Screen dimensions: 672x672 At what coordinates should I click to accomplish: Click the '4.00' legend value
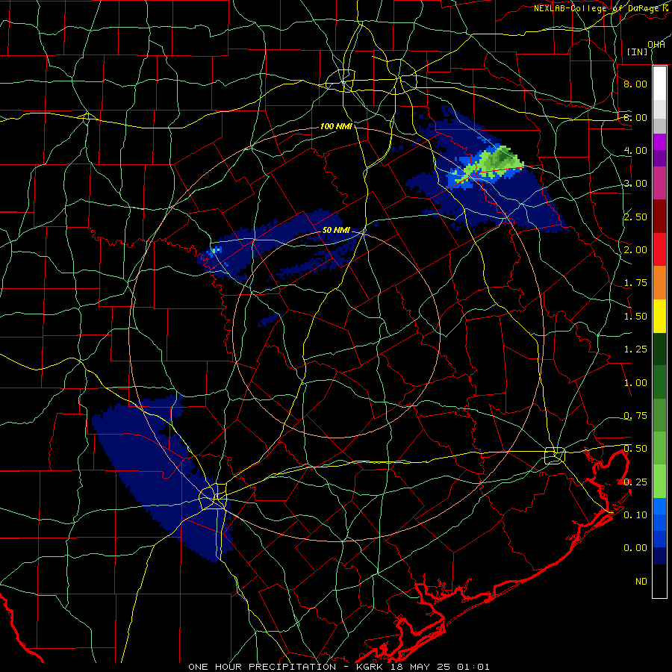tap(635, 150)
